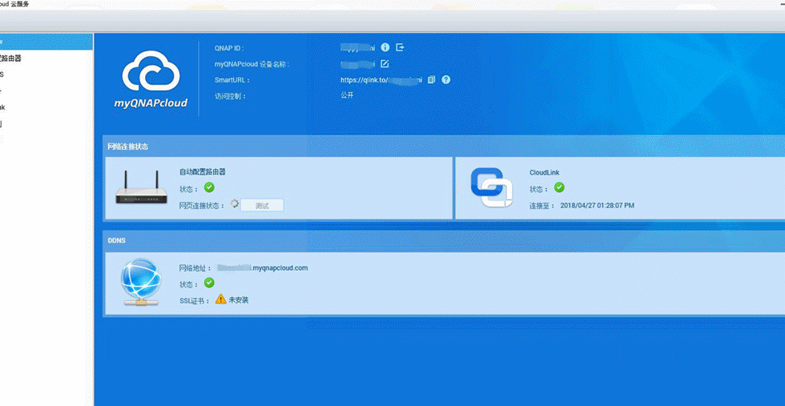The width and height of the screenshot is (785, 406).
Task: Click the QNAP ID info icon
Action: point(385,47)
